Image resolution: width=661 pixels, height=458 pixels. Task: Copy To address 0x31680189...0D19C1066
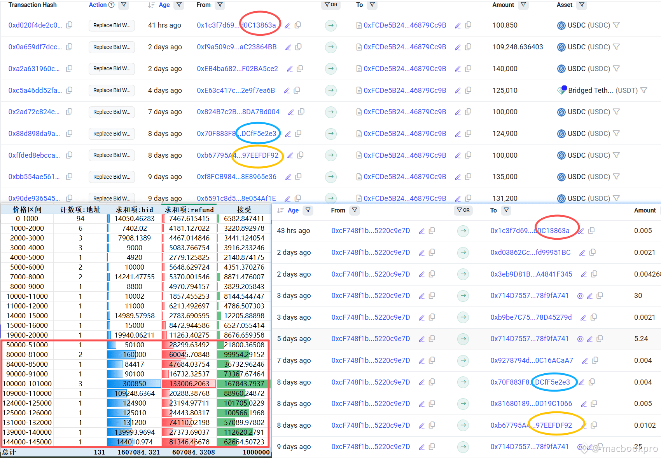point(594,403)
